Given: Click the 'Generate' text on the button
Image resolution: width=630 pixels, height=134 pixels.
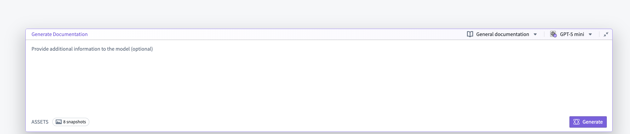Looking at the screenshot, I should (592, 122).
